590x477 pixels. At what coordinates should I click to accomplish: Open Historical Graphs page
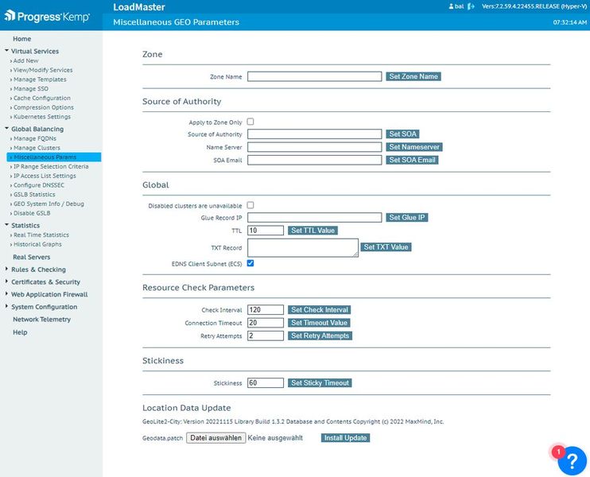point(37,244)
